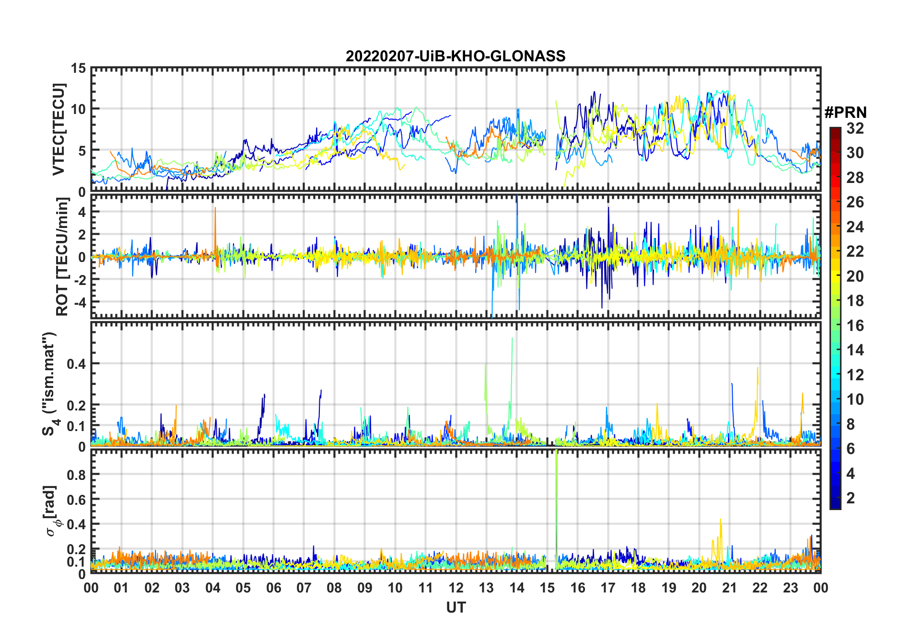This screenshot has width=912, height=637.
Task: Click ROT y-axis tick label -2
Action: point(80,279)
